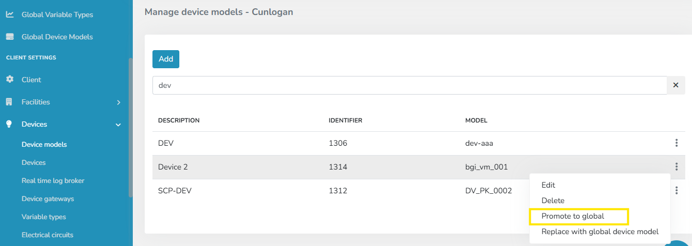Go to Device gateways page
692x246 pixels.
[48, 198]
